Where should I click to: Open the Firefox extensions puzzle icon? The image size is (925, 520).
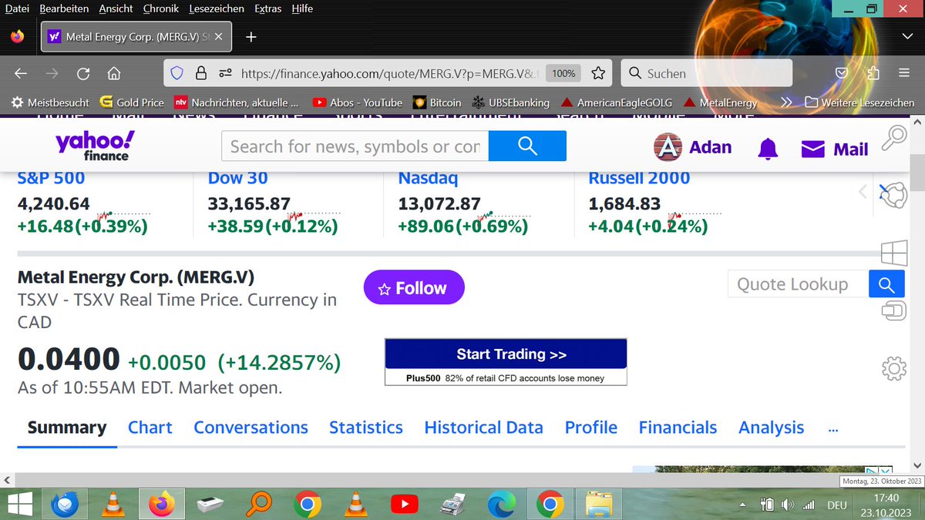pos(873,73)
